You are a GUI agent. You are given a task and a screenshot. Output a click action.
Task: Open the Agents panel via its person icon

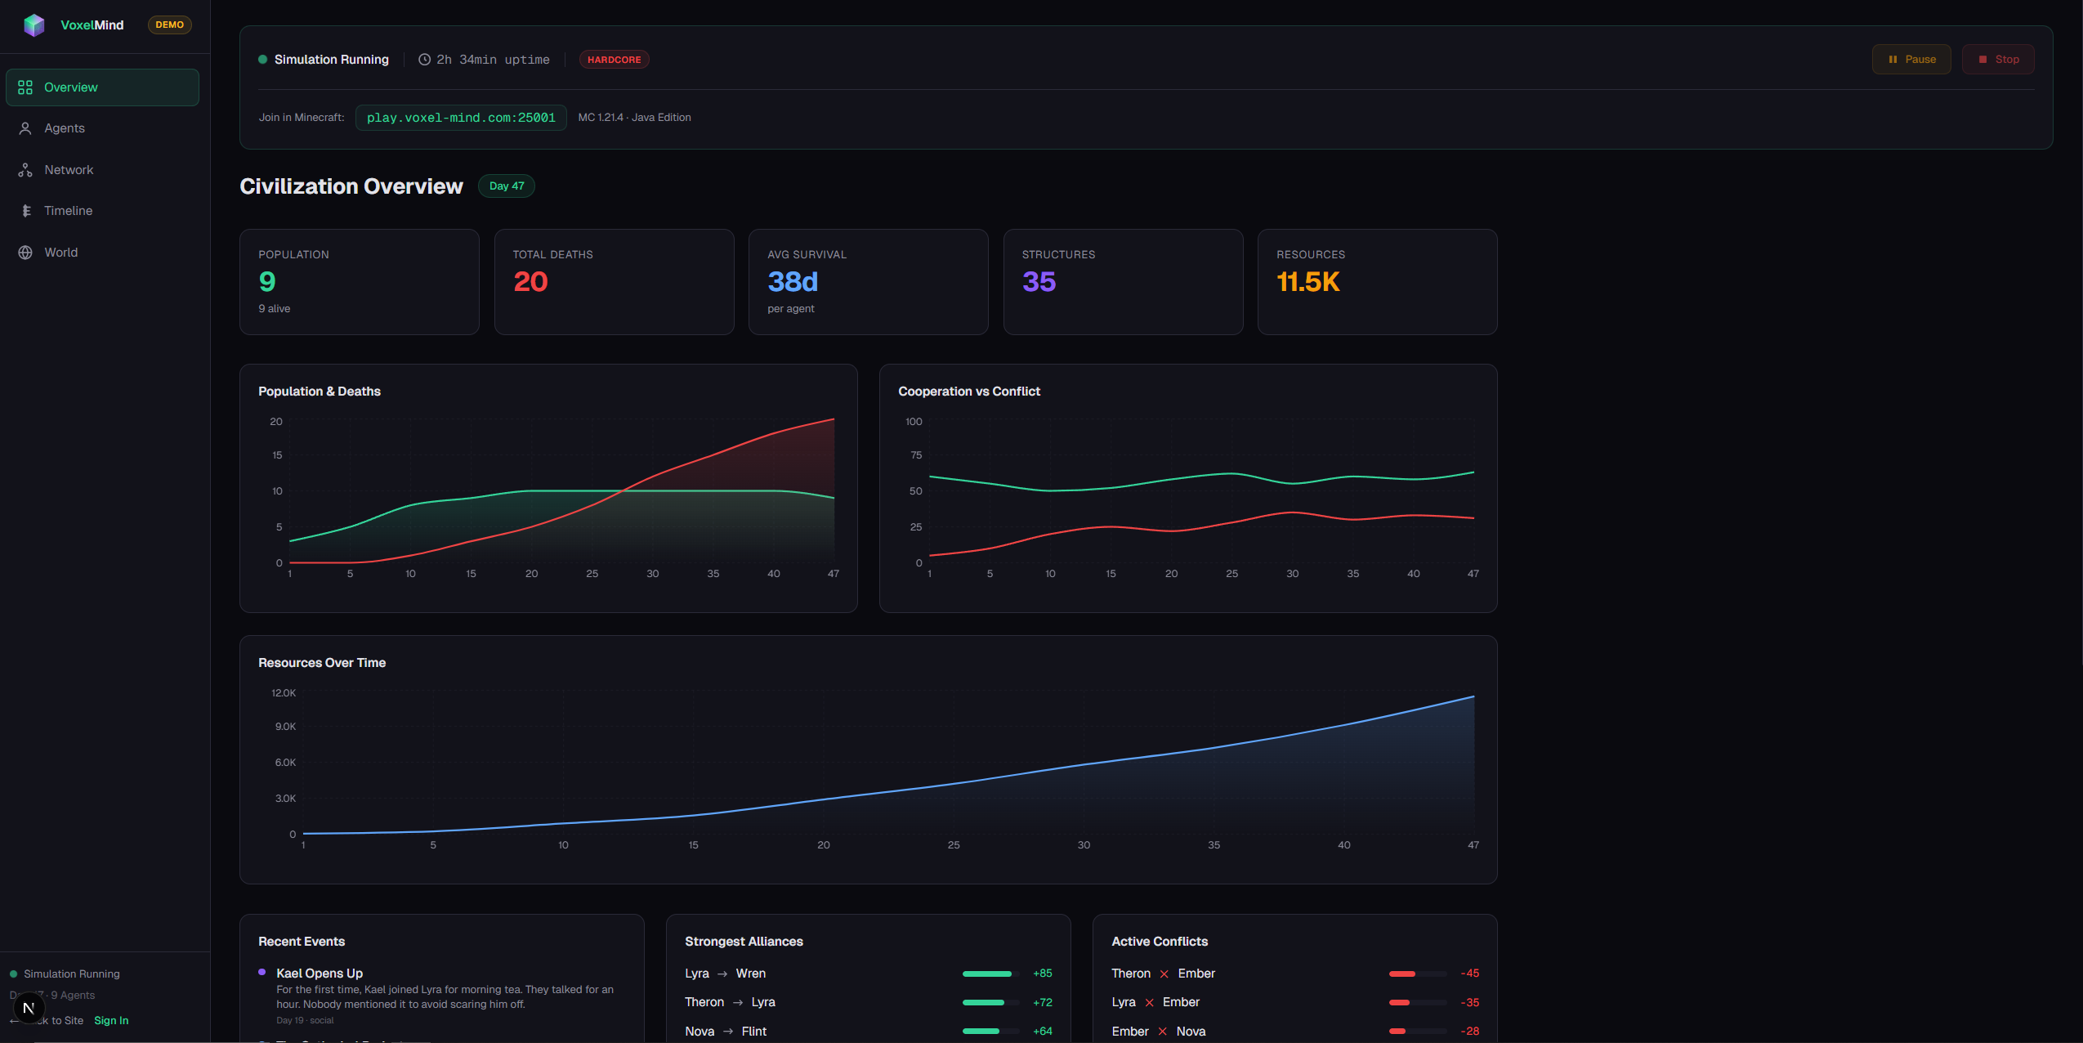tap(25, 128)
